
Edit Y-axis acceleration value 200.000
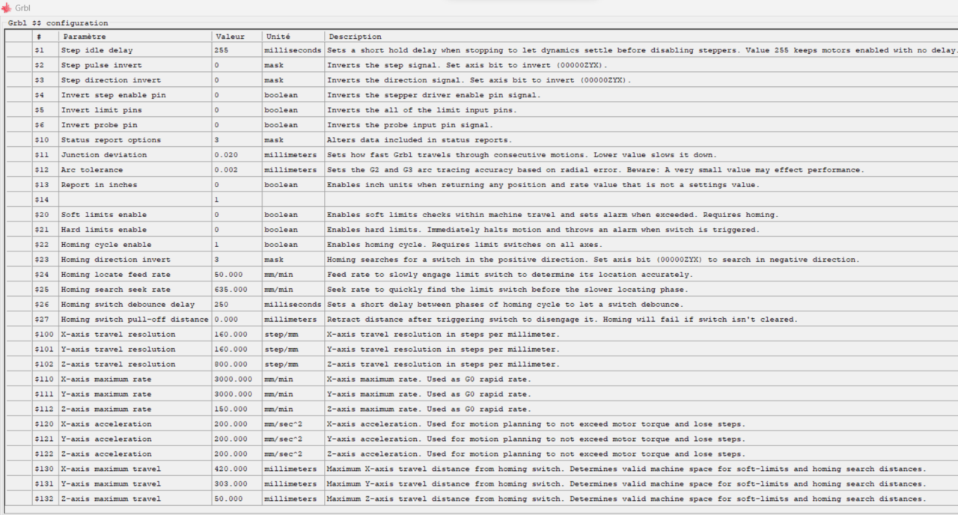(237, 439)
